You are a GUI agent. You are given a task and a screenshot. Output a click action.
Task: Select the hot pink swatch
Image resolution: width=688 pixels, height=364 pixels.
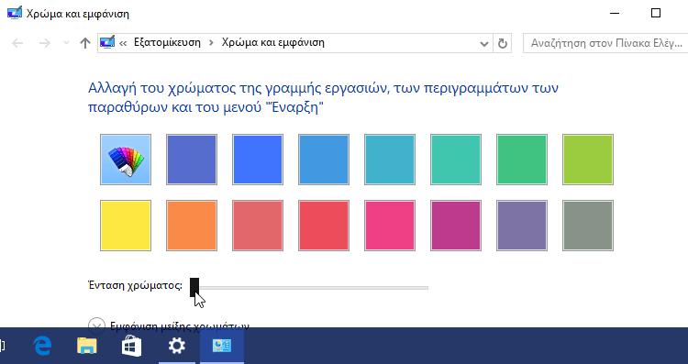(390, 226)
